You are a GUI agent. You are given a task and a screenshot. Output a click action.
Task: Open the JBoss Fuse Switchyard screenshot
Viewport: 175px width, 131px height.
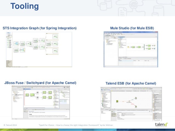click(x=41, y=103)
